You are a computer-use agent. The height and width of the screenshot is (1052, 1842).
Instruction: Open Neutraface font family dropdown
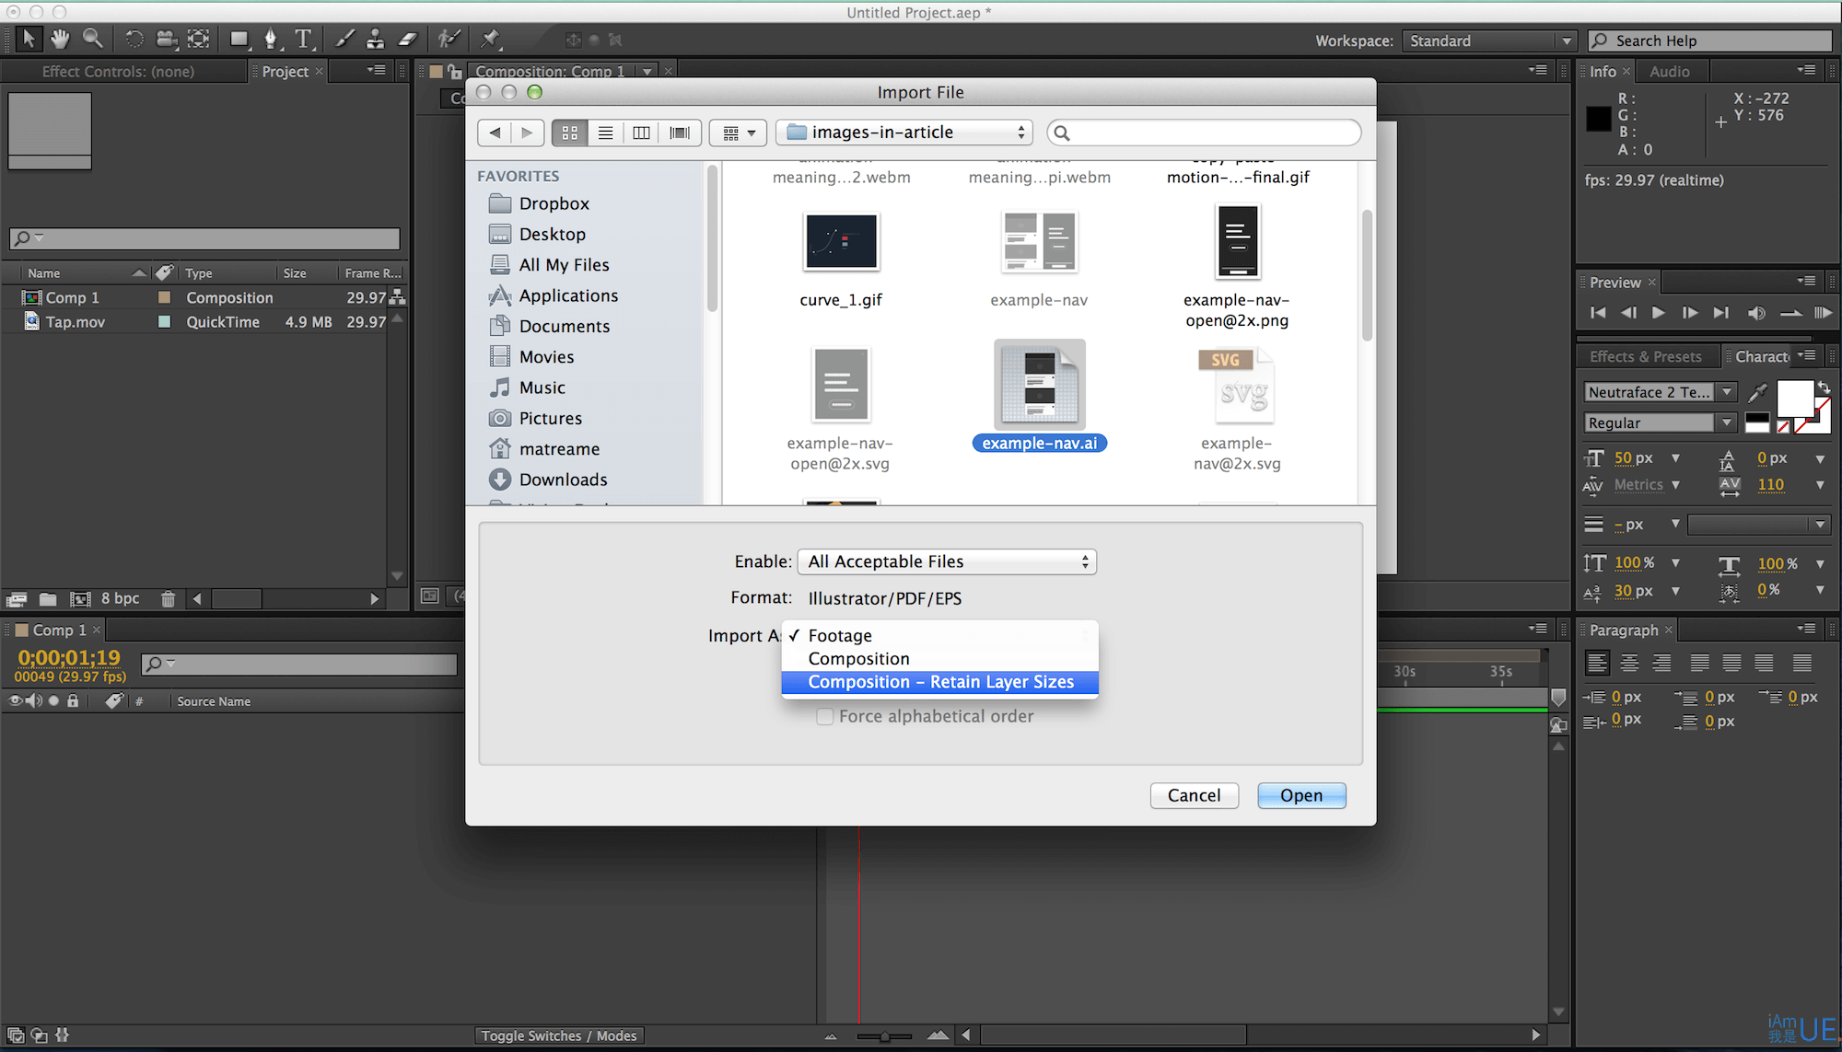click(1728, 392)
